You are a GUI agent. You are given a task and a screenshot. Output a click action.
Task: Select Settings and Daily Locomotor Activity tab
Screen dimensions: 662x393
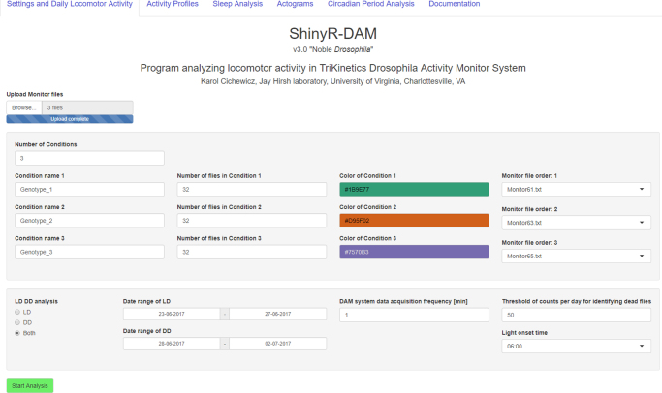(x=70, y=4)
